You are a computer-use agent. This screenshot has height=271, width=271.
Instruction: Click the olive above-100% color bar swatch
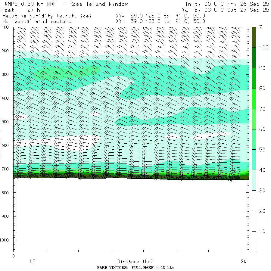pyautogui.click(x=254, y=37)
